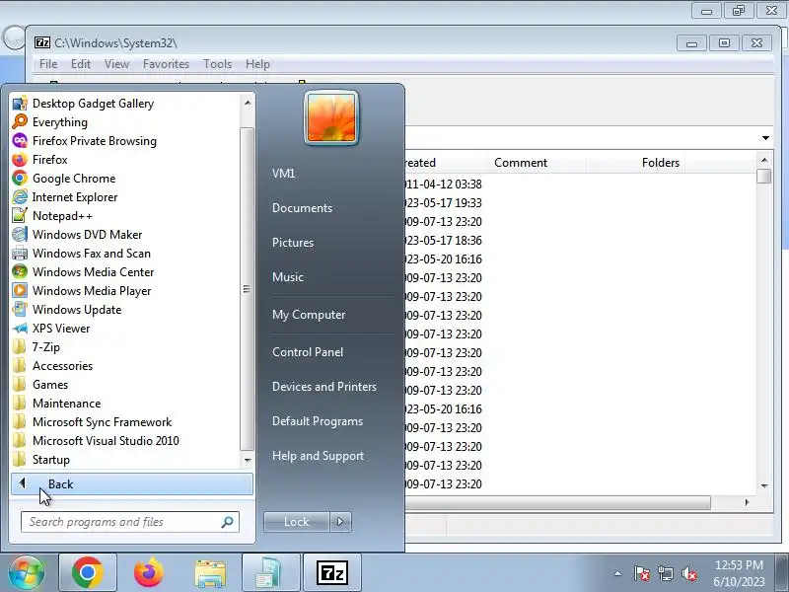
Task: Open Windows Fax and Scan
Action: point(91,254)
